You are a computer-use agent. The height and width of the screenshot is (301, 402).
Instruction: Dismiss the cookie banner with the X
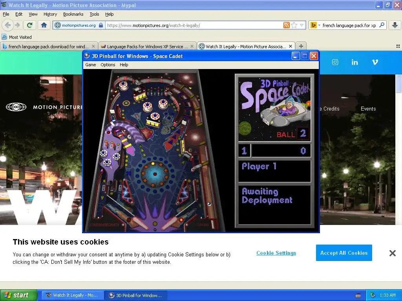coord(392,253)
